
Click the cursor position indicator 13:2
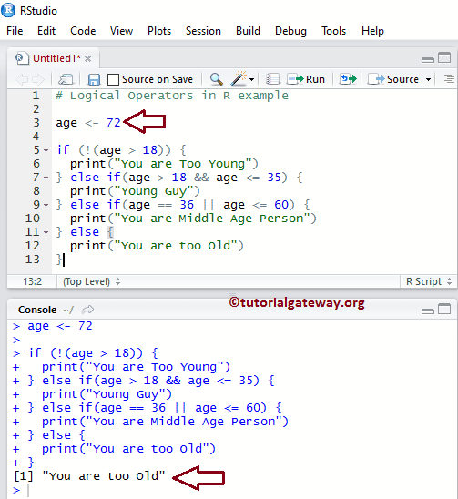pyautogui.click(x=33, y=281)
